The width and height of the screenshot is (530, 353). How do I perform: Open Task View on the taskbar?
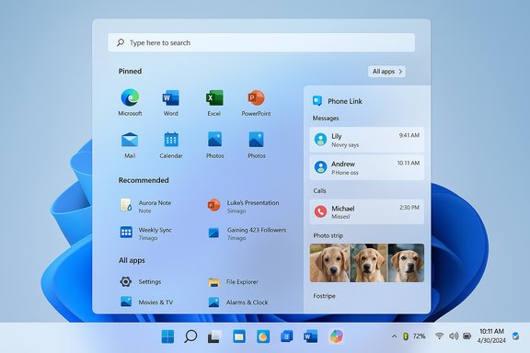(214, 336)
